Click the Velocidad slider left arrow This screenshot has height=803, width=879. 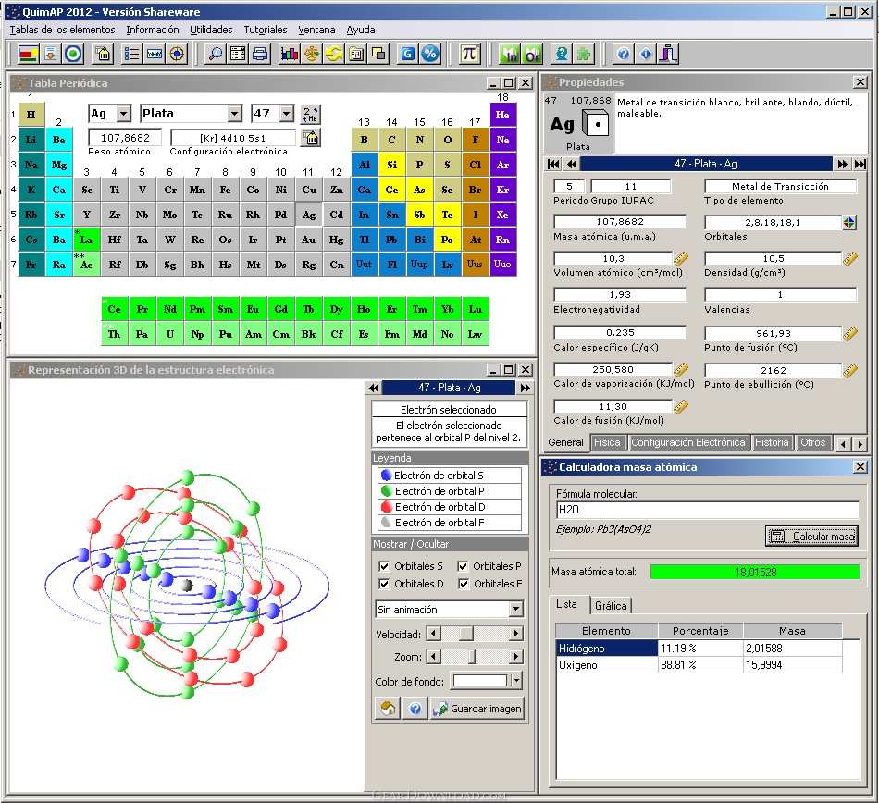click(x=433, y=634)
